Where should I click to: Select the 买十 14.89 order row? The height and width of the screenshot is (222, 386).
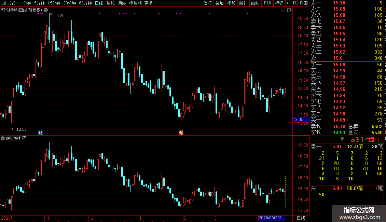point(347,120)
